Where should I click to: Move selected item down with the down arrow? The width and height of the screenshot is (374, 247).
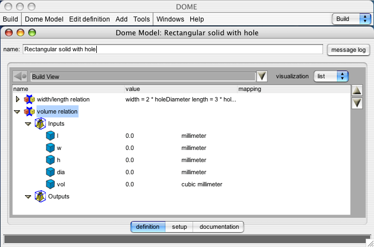(357, 104)
